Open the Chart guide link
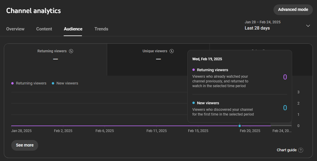 [287, 150]
